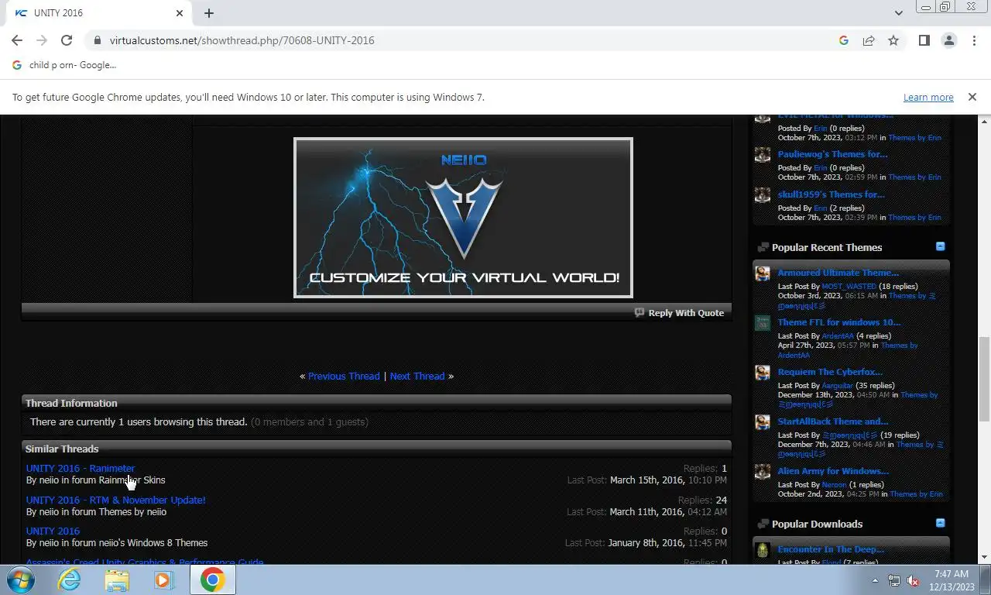
Task: Bookmark this page with the star icon
Action: 893,40
